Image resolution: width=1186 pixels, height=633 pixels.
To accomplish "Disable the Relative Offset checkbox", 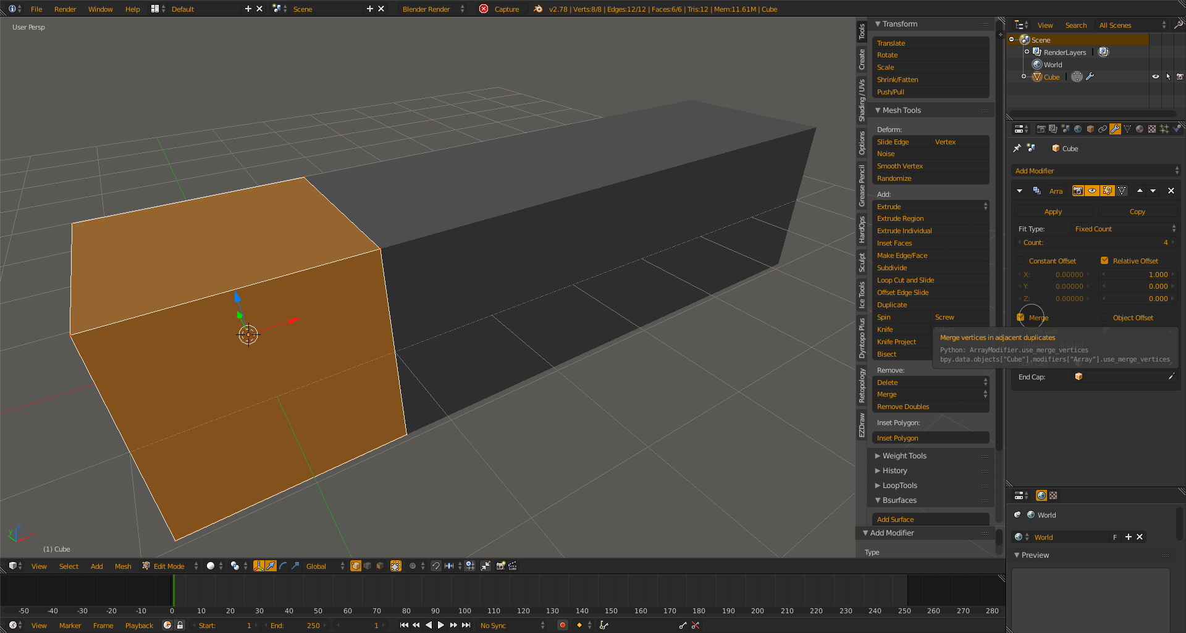I will click(x=1104, y=260).
